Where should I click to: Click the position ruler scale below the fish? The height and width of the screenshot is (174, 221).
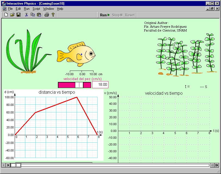coord(84,73)
